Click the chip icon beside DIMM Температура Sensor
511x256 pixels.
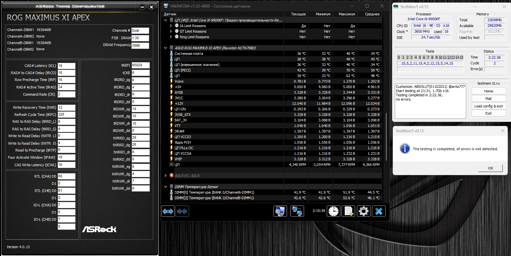click(171, 187)
